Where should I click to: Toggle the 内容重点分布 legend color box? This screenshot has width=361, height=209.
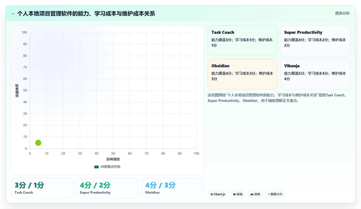97,167
